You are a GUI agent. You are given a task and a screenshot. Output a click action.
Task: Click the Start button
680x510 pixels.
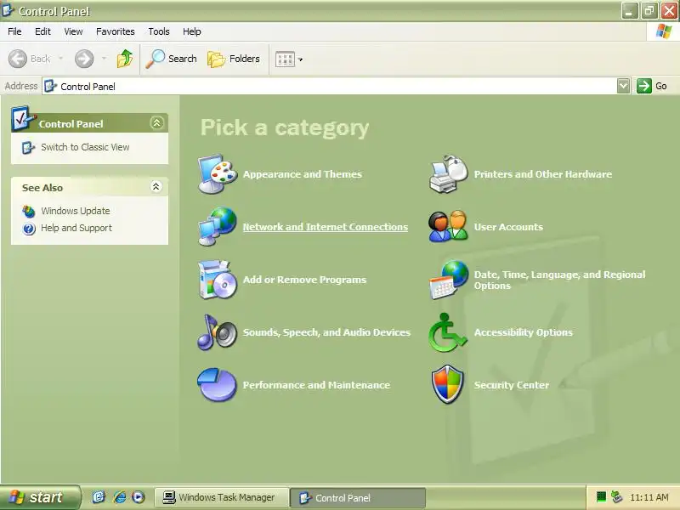pyautogui.click(x=40, y=497)
